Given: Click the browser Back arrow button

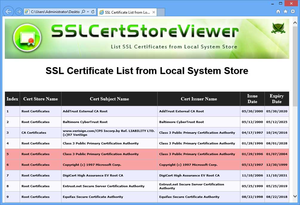Looking at the screenshot, I should pyautogui.click(x=8, y=12).
